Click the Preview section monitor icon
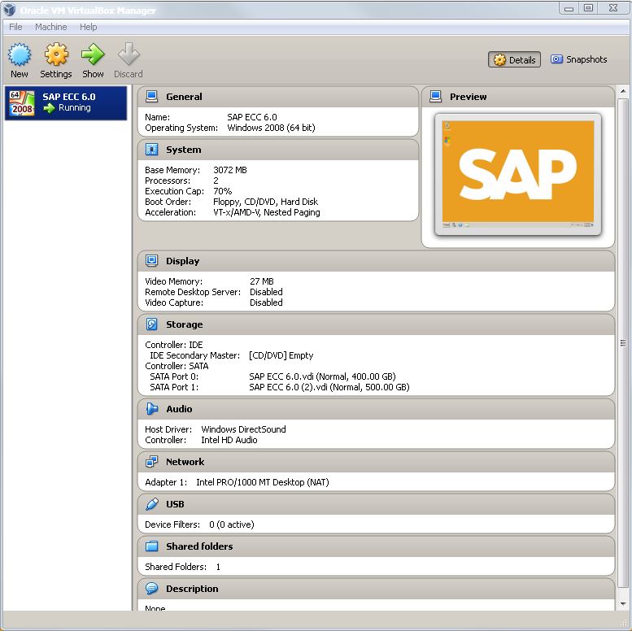The width and height of the screenshot is (632, 631). click(436, 97)
